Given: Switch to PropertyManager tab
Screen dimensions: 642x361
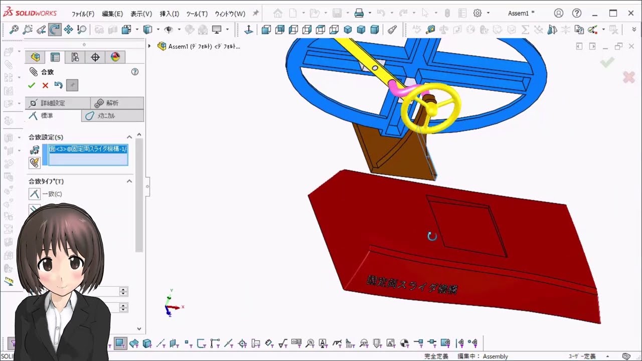Looking at the screenshot, I should [55, 57].
